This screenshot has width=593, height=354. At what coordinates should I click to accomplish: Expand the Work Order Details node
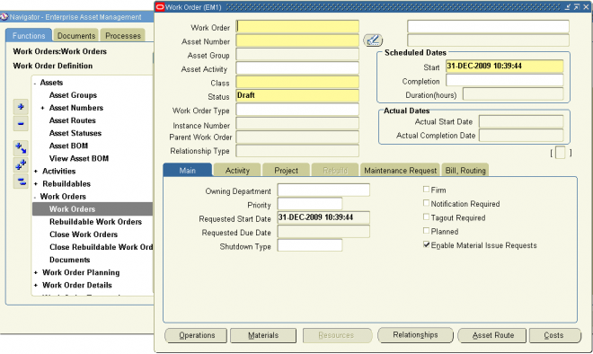[36, 286]
